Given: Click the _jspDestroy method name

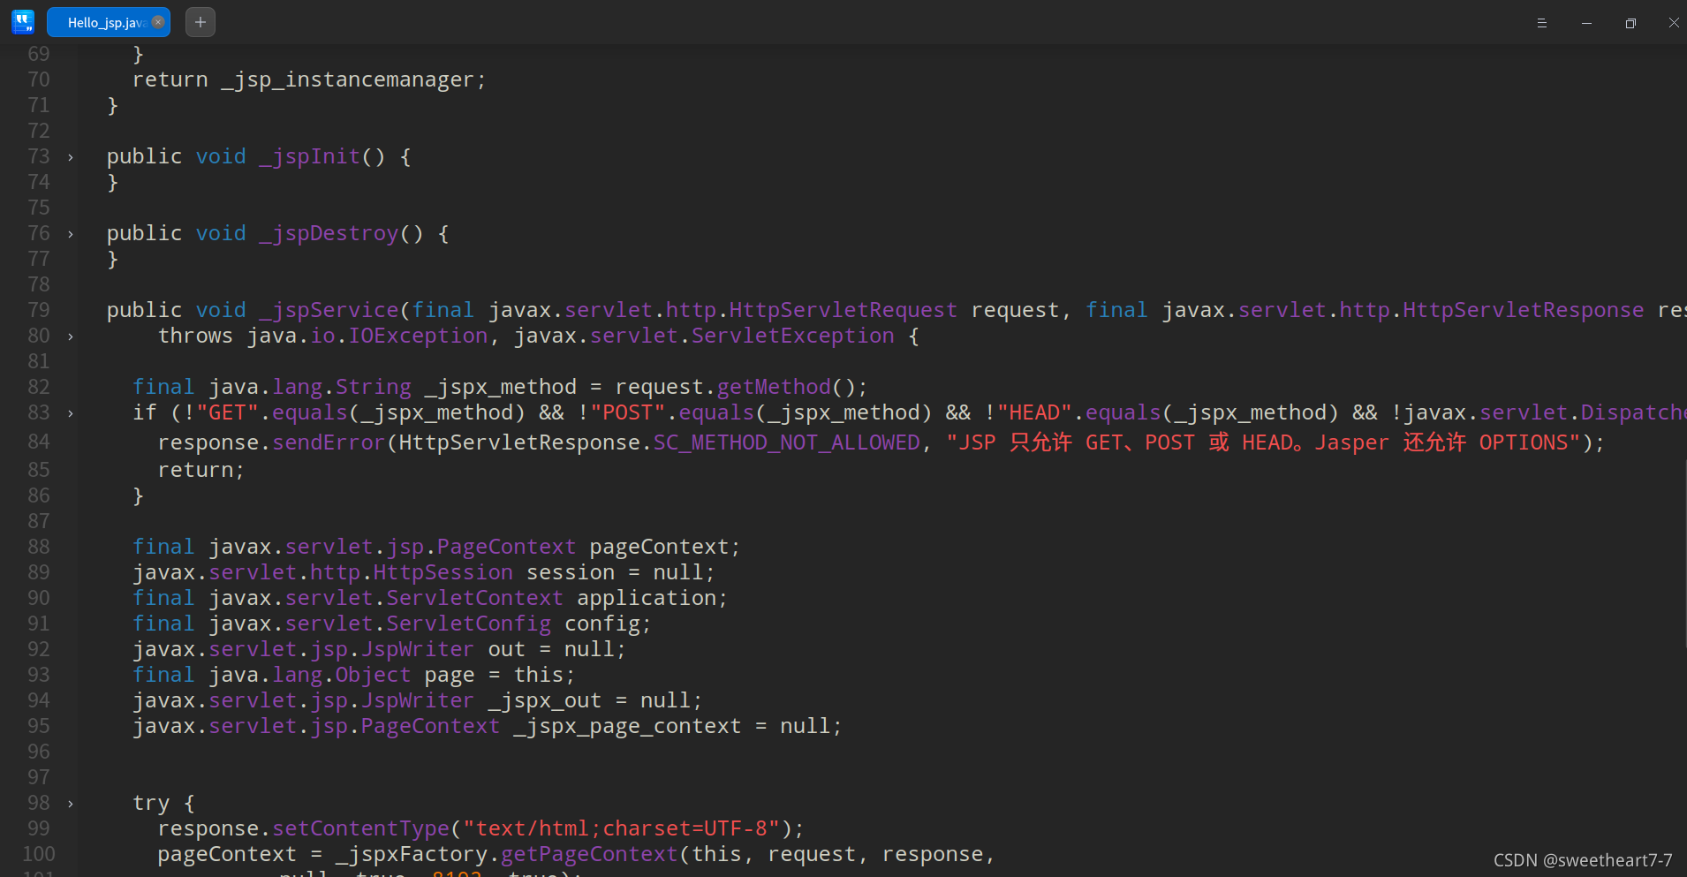Looking at the screenshot, I should click(329, 234).
